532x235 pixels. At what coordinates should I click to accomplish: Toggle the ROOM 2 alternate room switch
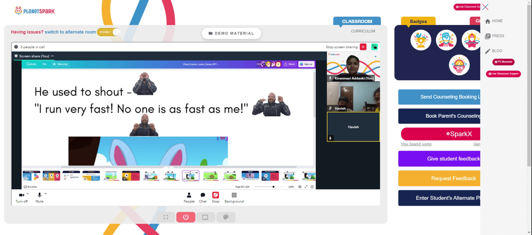(x=109, y=32)
